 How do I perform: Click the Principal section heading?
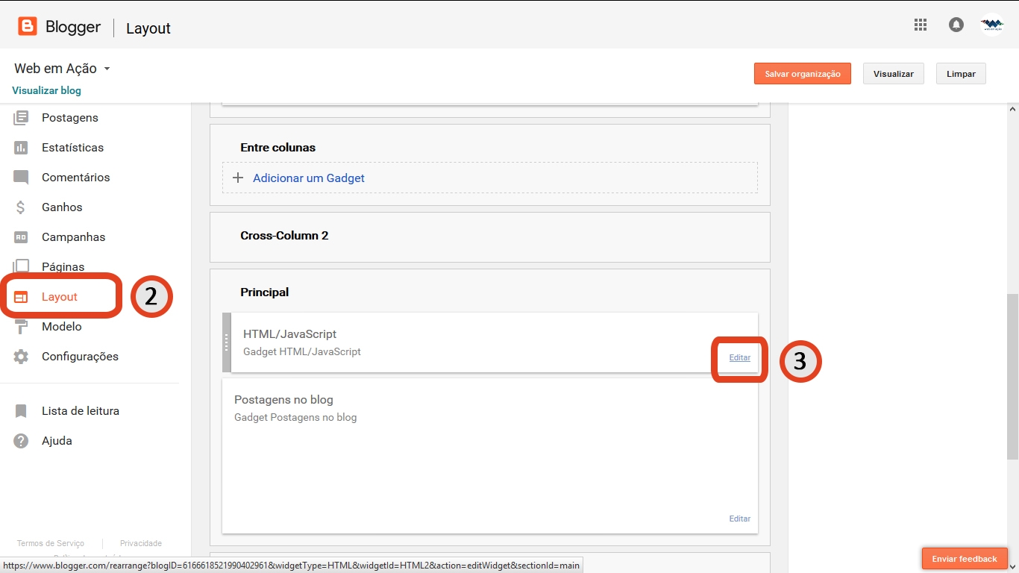click(264, 292)
